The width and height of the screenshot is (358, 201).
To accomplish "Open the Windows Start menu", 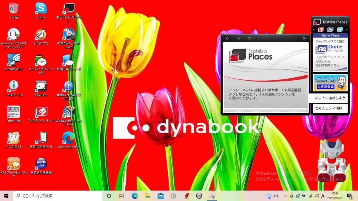I will tap(6, 196).
